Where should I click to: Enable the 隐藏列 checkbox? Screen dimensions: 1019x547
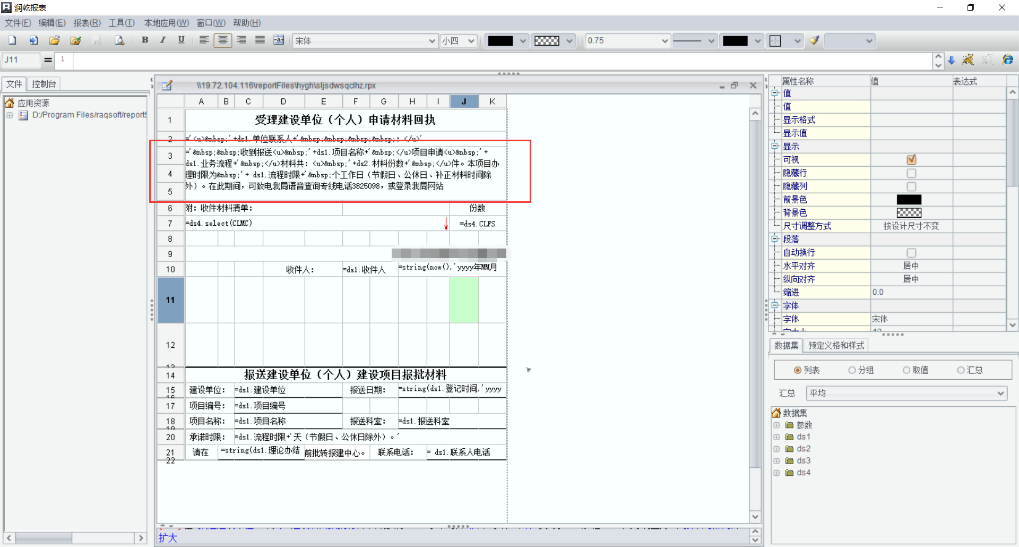click(911, 186)
